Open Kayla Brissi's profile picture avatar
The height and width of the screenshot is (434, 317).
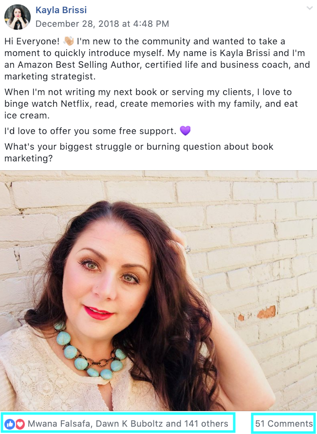pos(17,17)
